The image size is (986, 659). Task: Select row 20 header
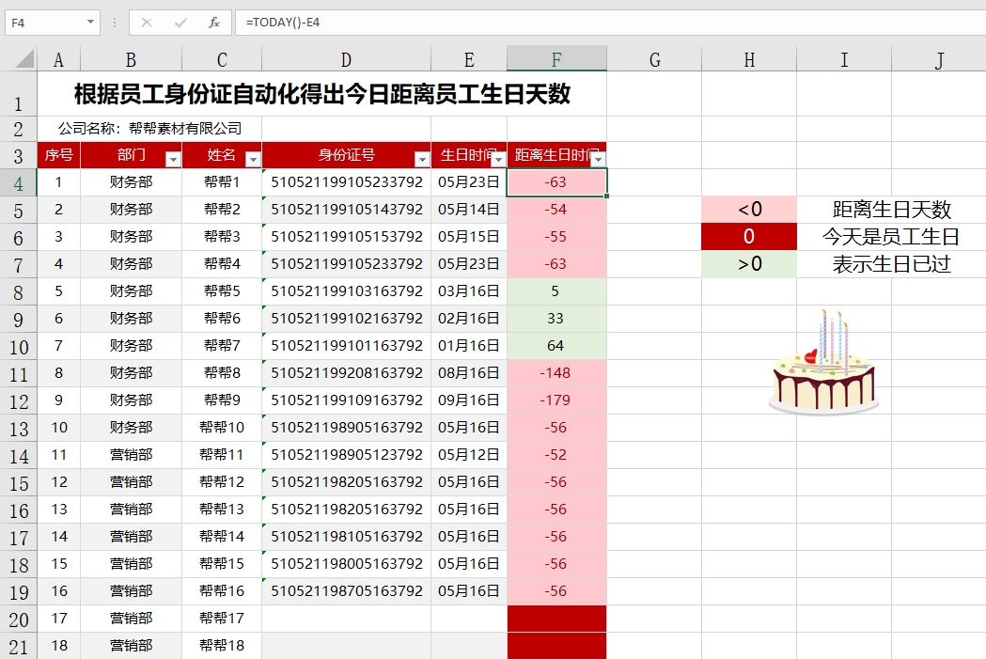point(18,619)
